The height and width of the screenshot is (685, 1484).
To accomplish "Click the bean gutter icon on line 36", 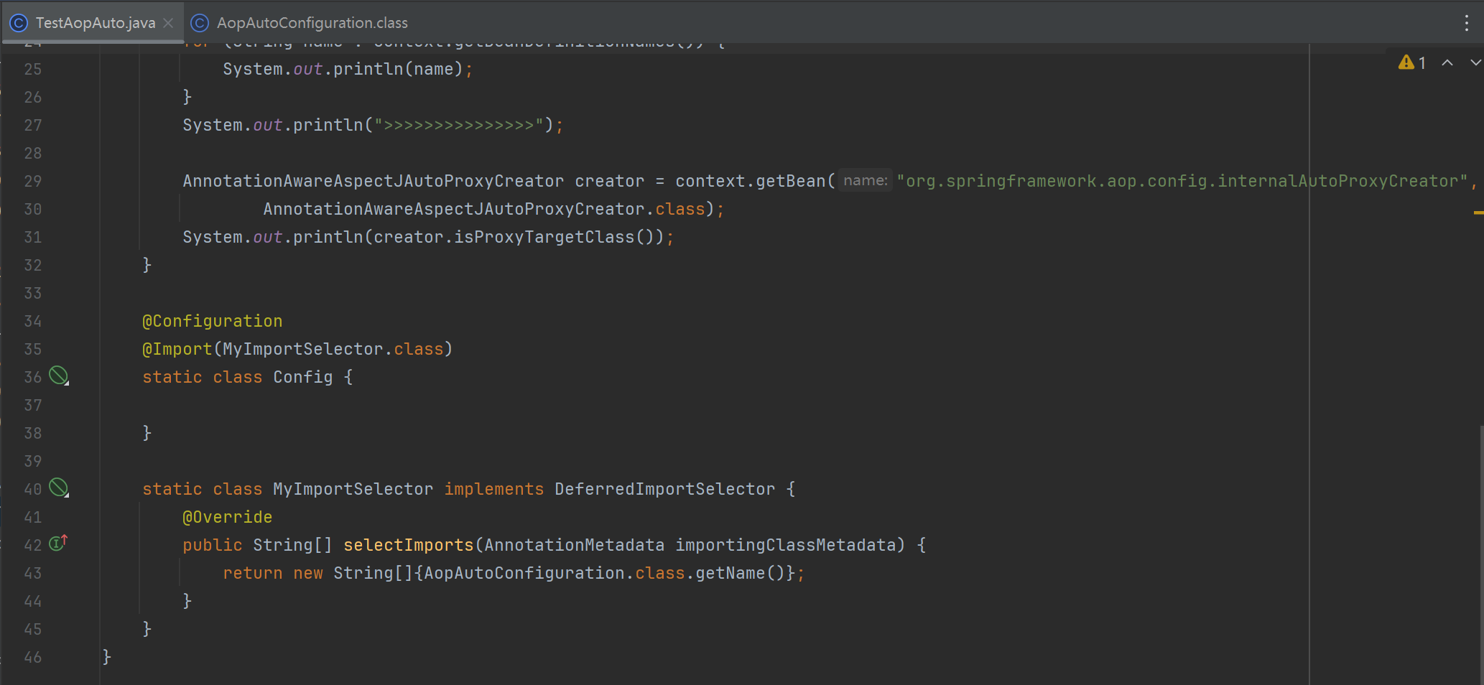I will coord(58,376).
